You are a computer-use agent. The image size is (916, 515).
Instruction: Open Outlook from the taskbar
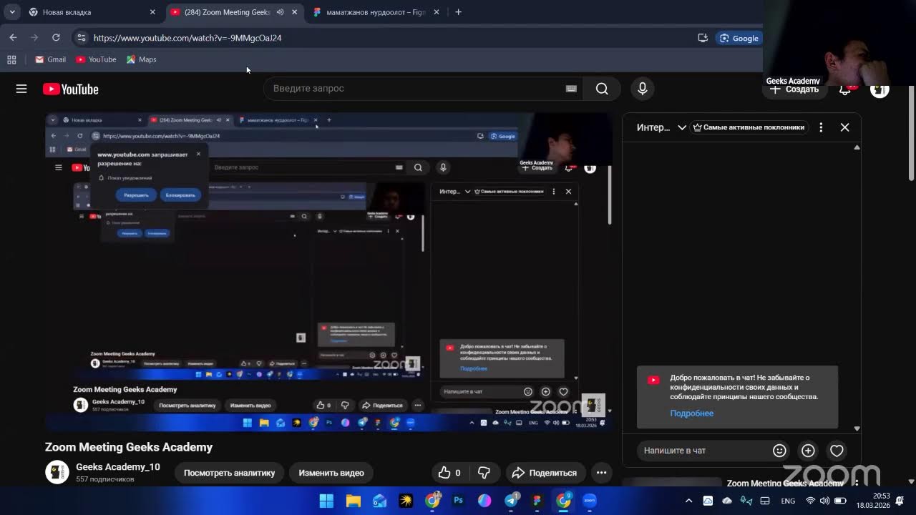coord(379,501)
